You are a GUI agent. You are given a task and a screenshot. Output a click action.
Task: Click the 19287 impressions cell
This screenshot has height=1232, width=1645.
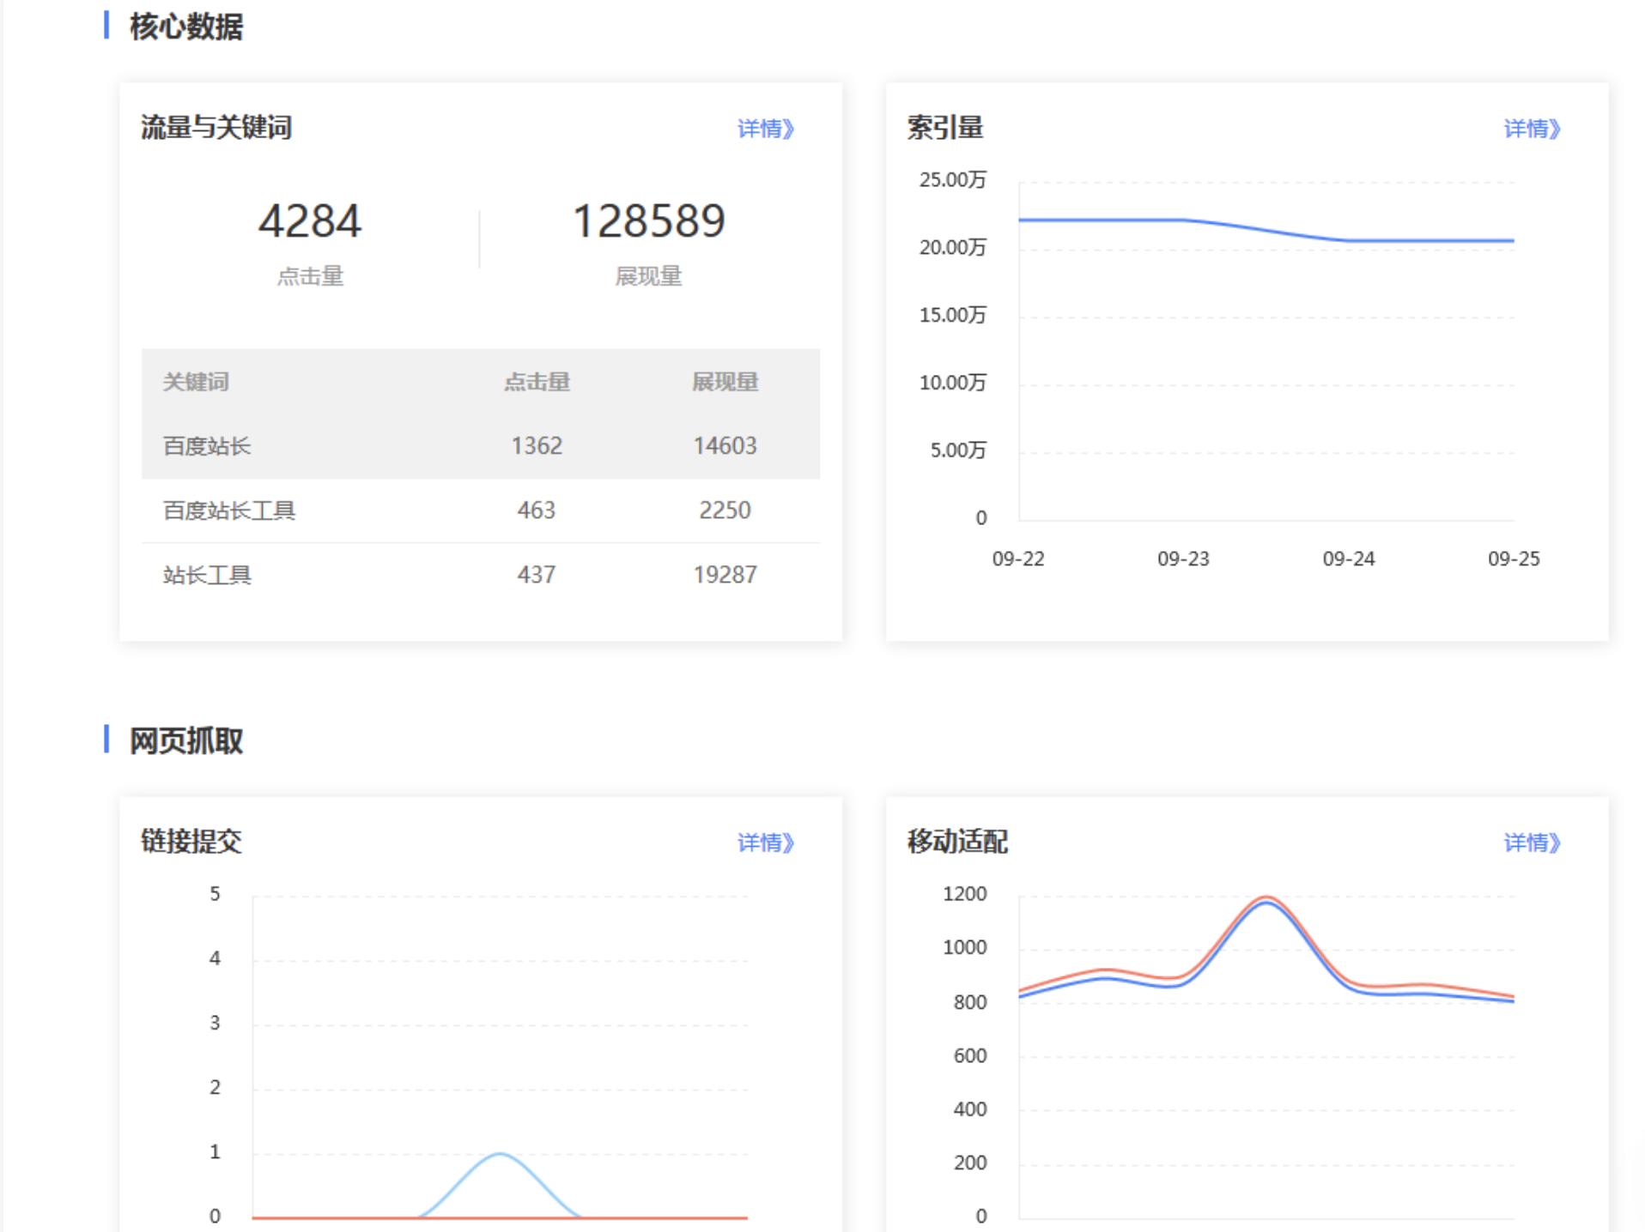(x=725, y=575)
